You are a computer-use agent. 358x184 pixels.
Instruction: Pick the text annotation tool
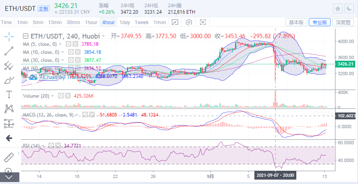point(9,94)
